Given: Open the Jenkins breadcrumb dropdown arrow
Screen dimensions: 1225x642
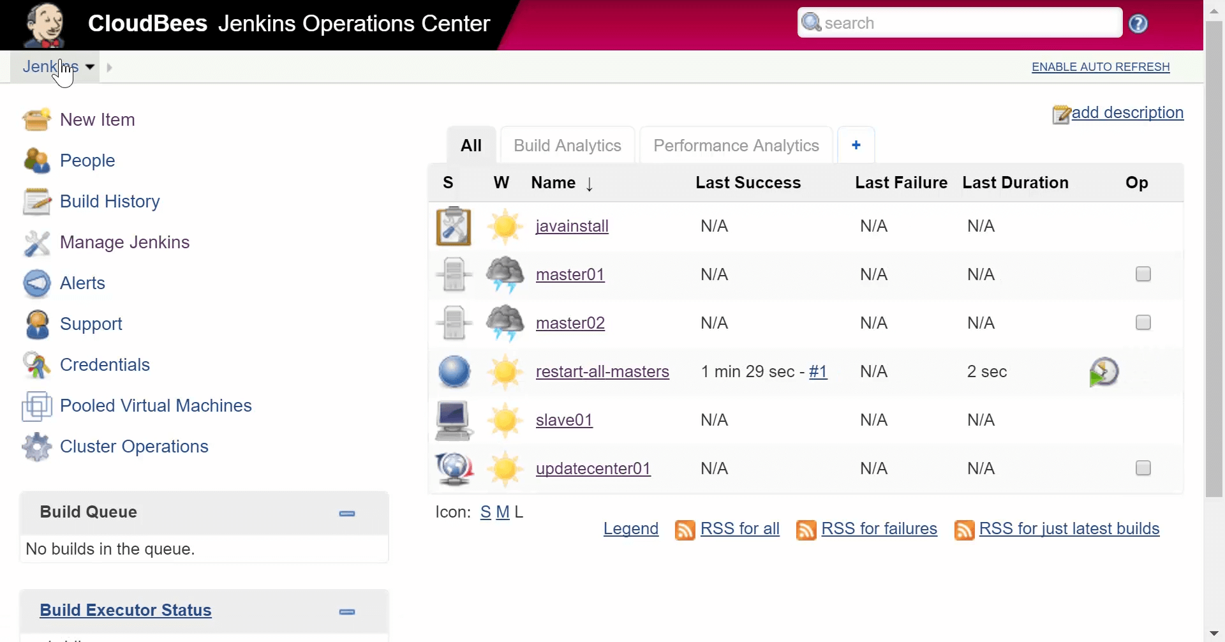Looking at the screenshot, I should pos(90,66).
